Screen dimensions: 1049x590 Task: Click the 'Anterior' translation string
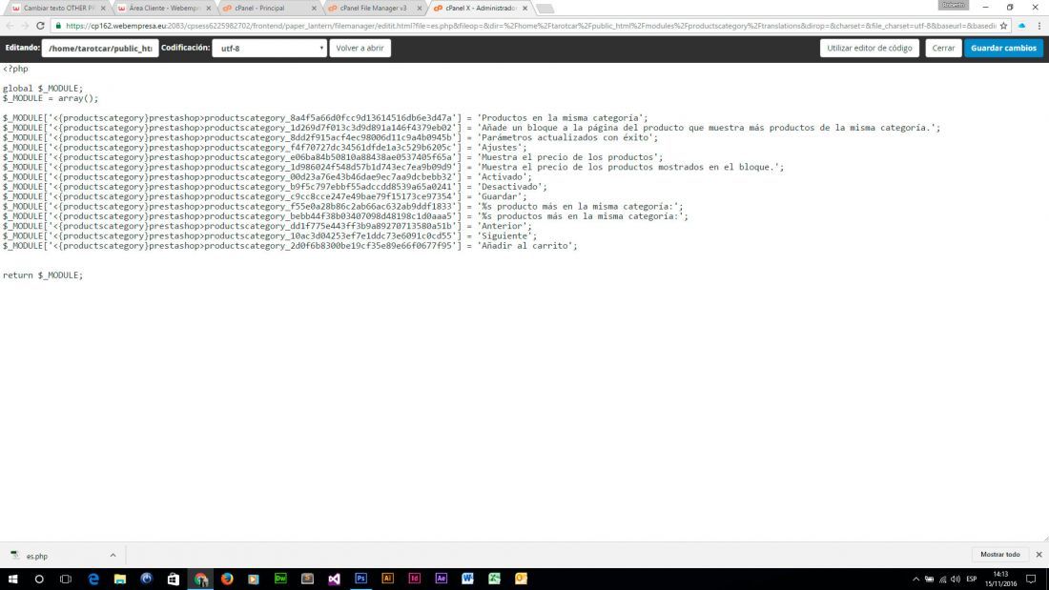(x=504, y=226)
